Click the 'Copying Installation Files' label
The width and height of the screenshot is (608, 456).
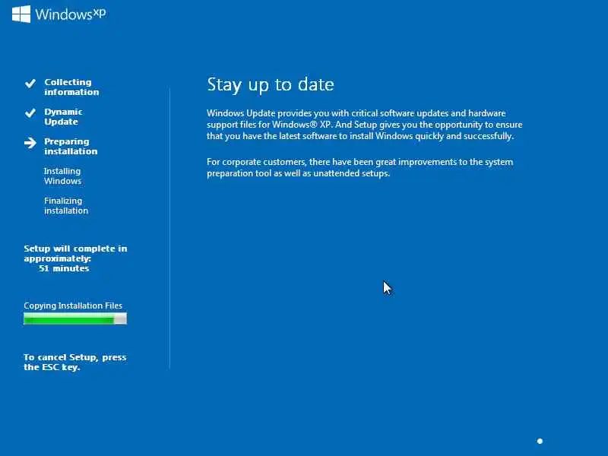(x=73, y=306)
